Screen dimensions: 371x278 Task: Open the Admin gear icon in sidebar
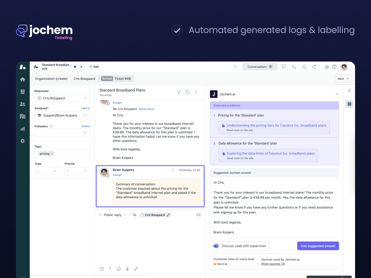tap(22, 141)
